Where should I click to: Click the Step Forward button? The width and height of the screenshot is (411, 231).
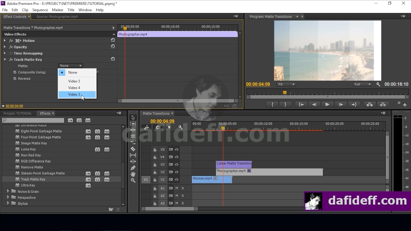[341, 104]
